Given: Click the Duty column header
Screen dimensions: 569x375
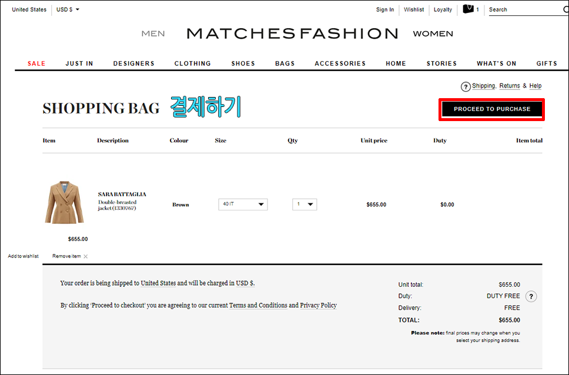Looking at the screenshot, I should [440, 140].
